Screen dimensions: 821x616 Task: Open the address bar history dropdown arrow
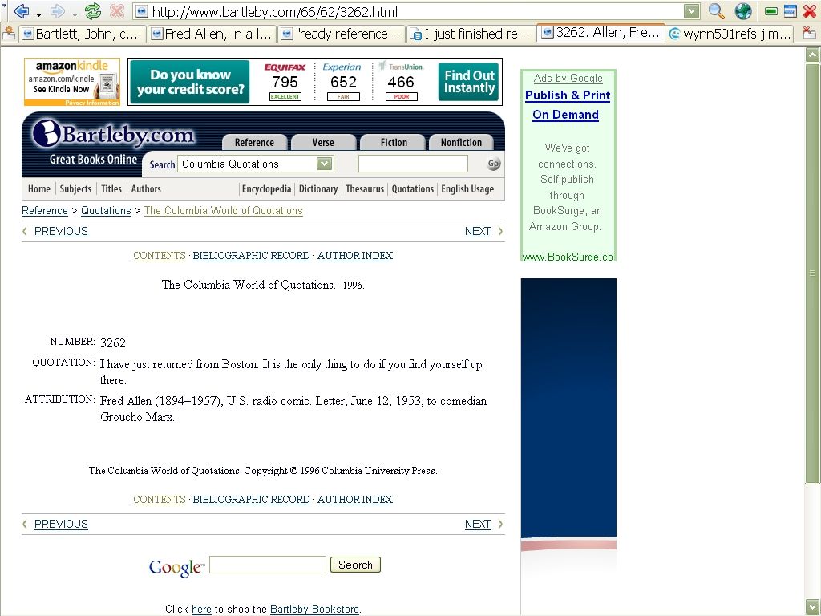click(693, 11)
